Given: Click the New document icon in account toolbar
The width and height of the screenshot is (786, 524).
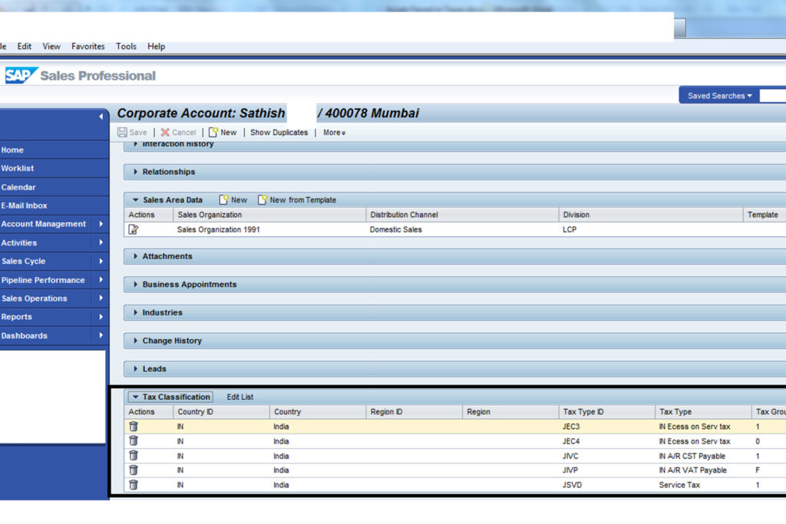Looking at the screenshot, I should click(x=213, y=132).
